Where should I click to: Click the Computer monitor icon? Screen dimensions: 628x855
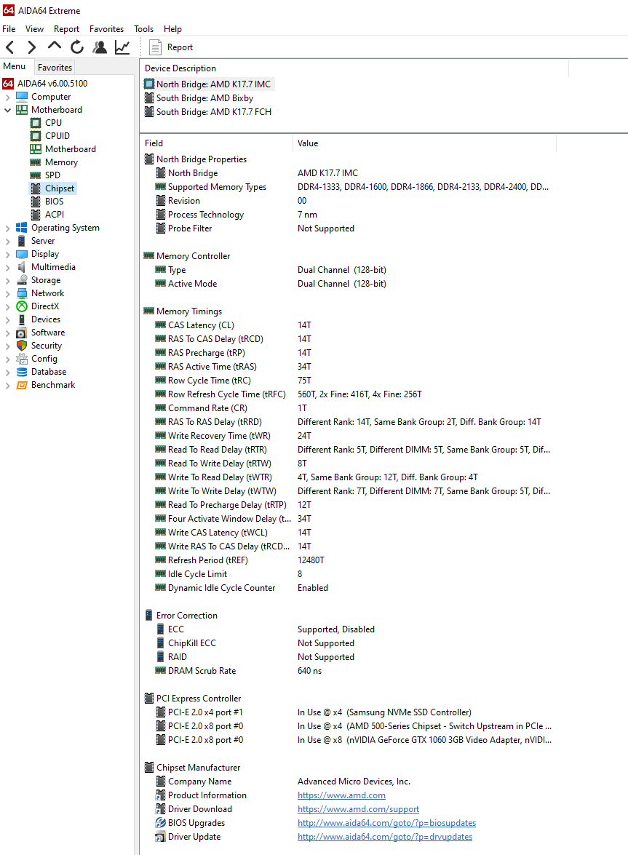pyautogui.click(x=22, y=97)
